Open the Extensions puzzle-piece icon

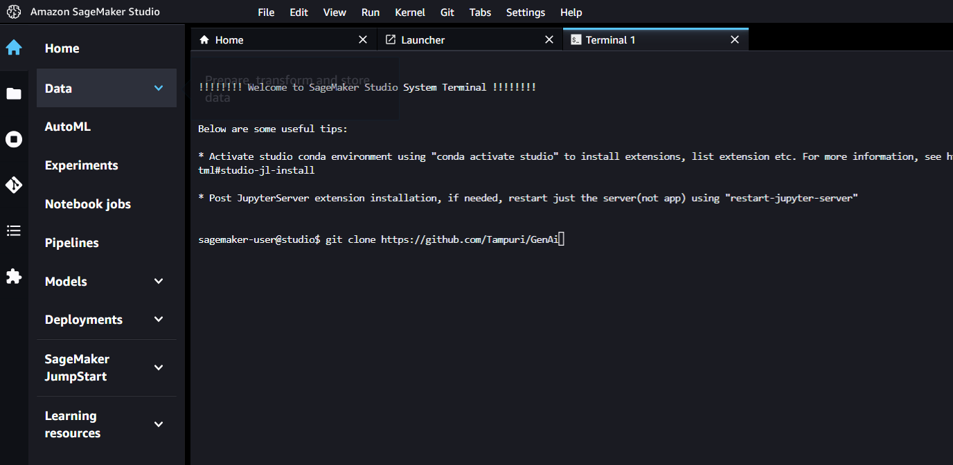click(x=14, y=276)
